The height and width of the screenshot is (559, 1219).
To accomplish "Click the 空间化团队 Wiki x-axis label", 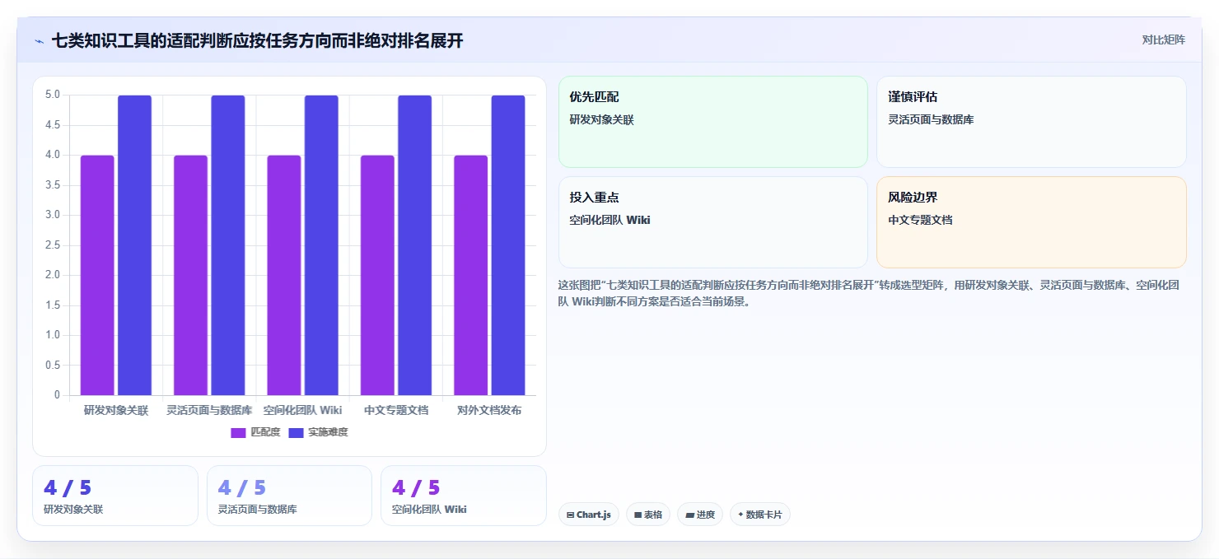I will (303, 410).
